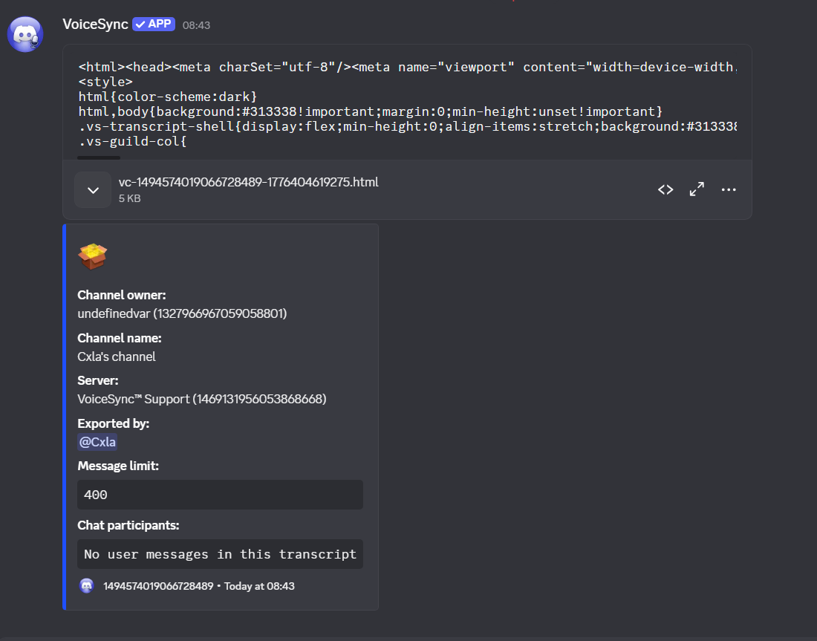This screenshot has height=641, width=817.
Task: Open more options for the attachment
Action: 729,189
